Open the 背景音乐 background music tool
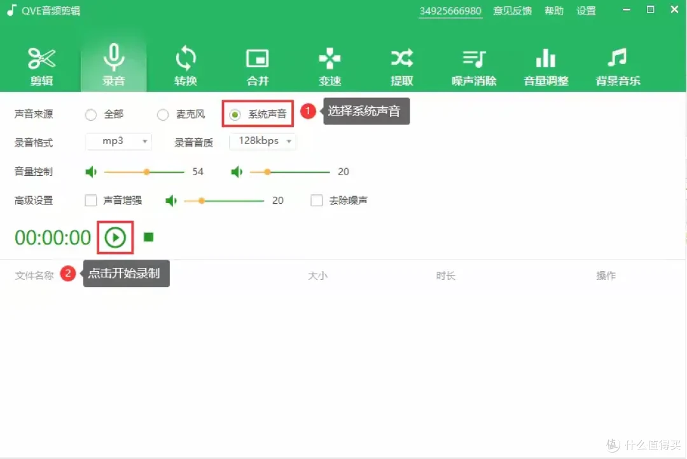Viewport: 687px width, 459px height. (x=618, y=67)
